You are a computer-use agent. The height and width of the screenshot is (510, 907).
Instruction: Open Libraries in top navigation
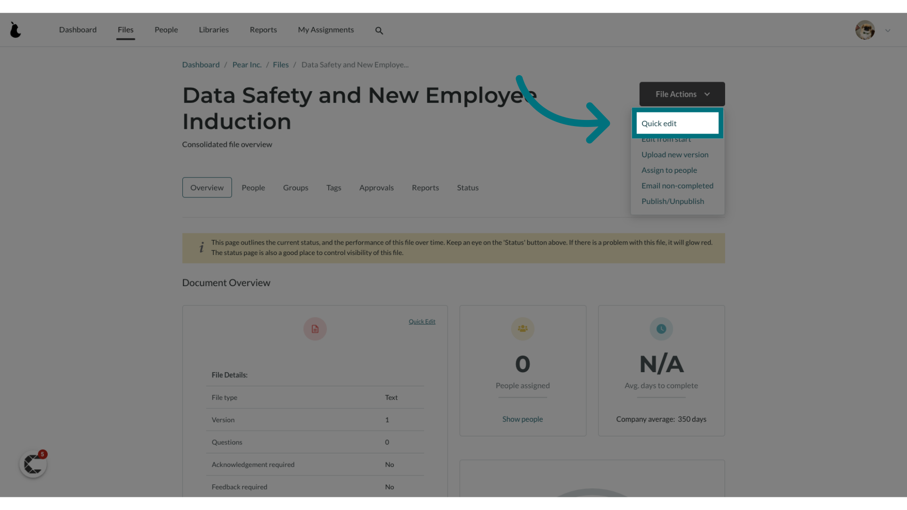click(214, 30)
